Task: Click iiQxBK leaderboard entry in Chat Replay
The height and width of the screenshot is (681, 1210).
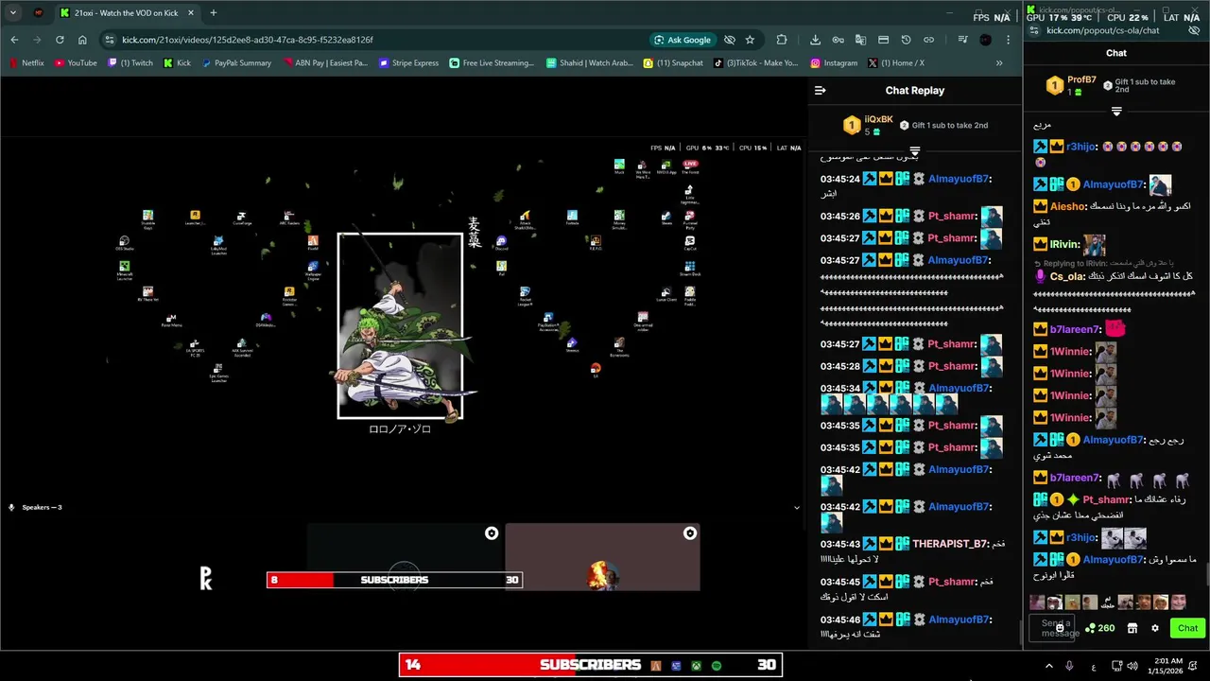Action: coord(867,125)
